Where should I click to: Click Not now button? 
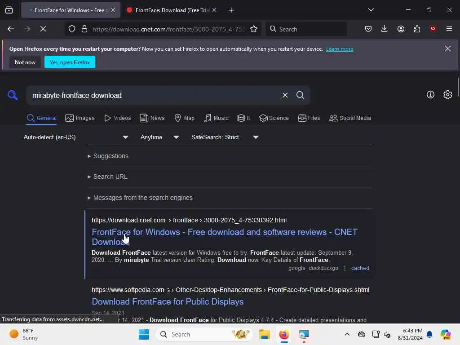(25, 62)
